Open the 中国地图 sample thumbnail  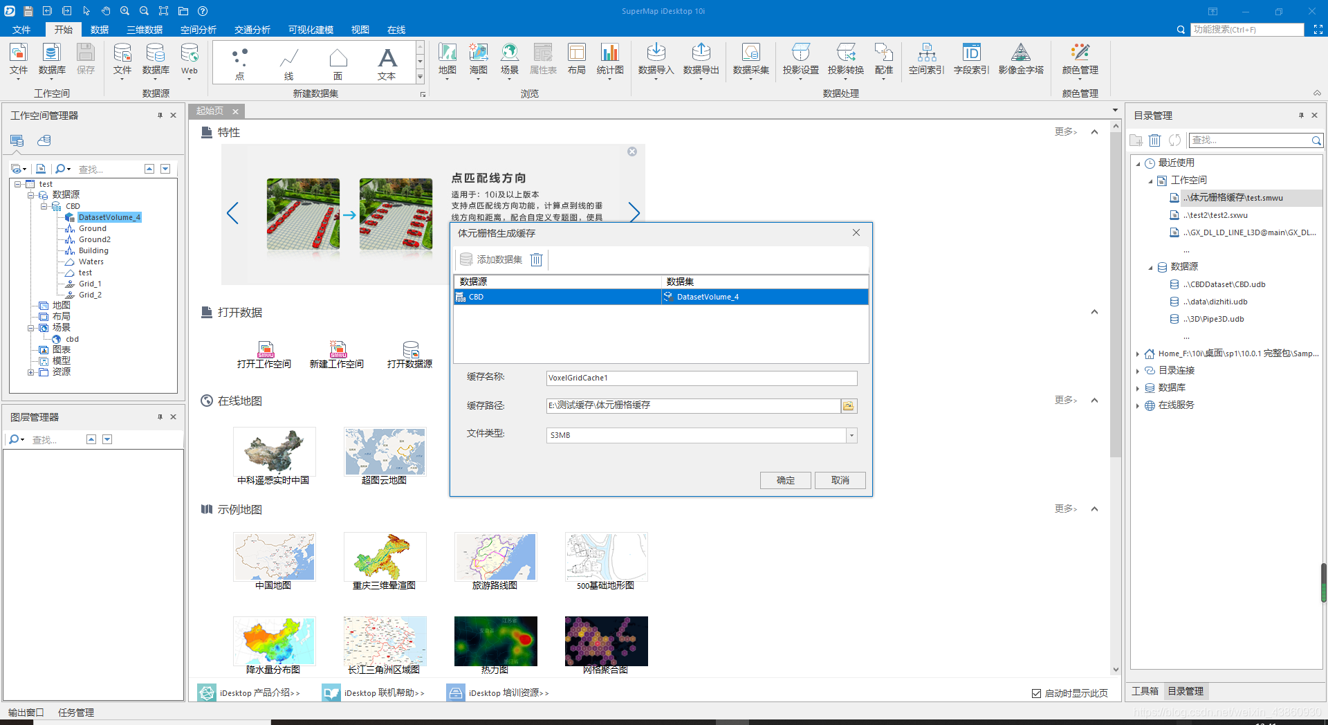point(274,557)
